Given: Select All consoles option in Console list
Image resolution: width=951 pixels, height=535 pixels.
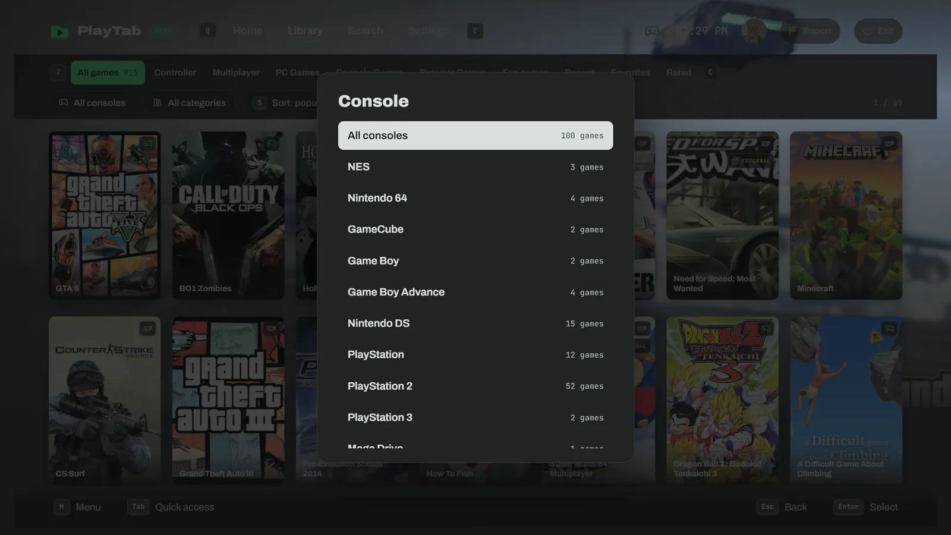Looking at the screenshot, I should click(x=475, y=136).
